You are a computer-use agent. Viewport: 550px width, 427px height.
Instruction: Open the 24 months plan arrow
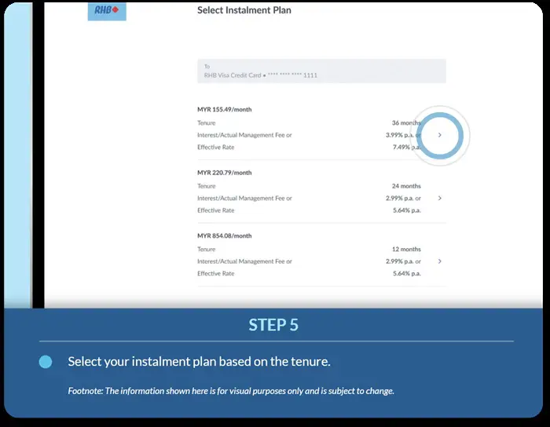(x=439, y=198)
